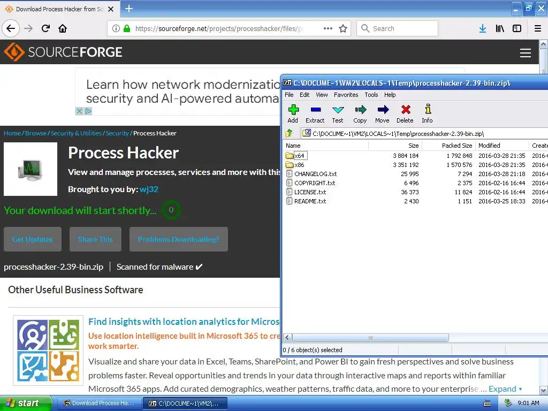Sort by the Modified column header
This screenshot has height=411, width=548.
[x=502, y=146]
